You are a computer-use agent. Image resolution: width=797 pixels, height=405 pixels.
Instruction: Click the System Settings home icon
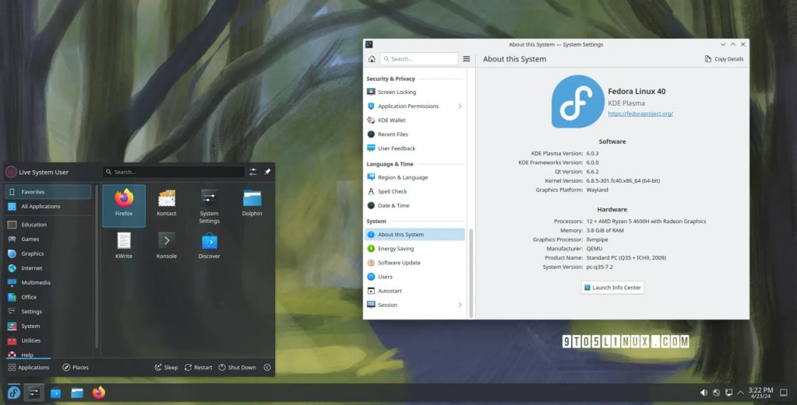click(372, 59)
